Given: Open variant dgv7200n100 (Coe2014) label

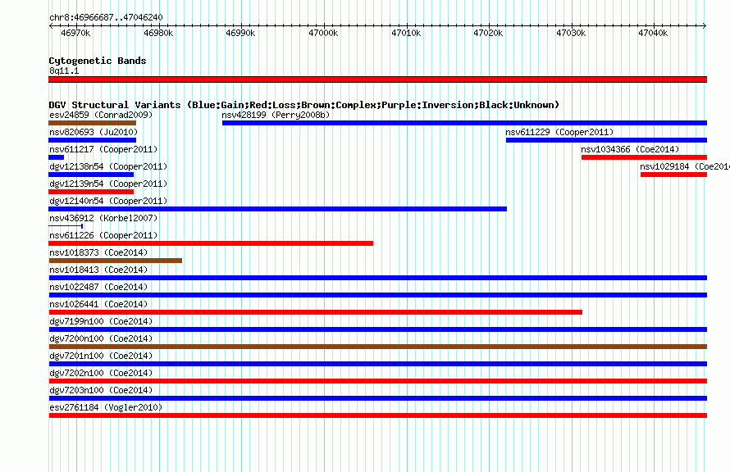Looking at the screenshot, I should [101, 338].
